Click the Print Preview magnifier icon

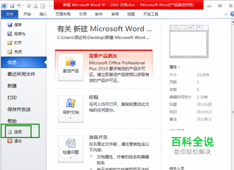[36, 6]
